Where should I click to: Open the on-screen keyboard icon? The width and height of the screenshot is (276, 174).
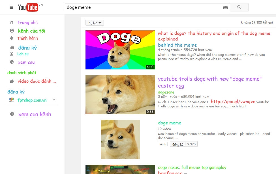(x=225, y=8)
